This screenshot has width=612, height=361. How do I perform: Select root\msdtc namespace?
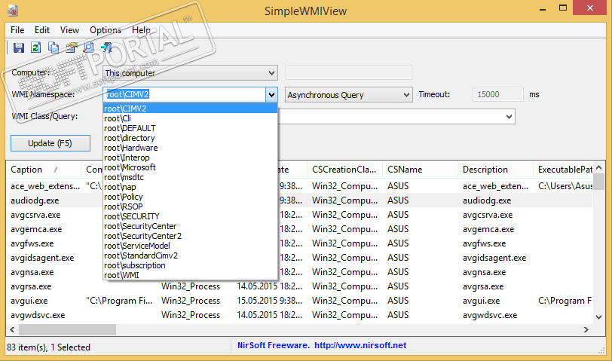(x=190, y=177)
